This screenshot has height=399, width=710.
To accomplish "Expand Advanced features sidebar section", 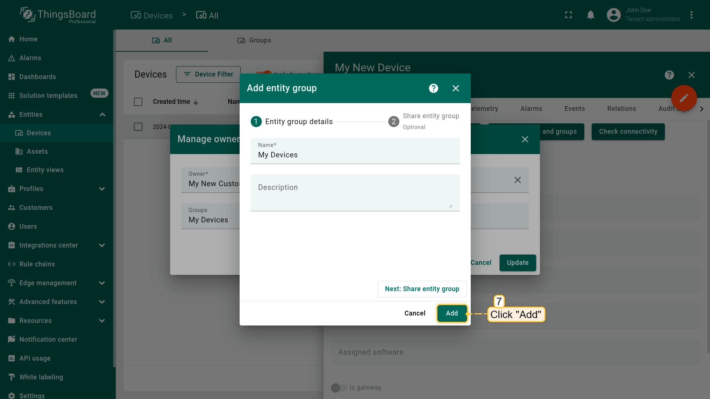I will (102, 302).
